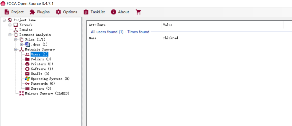Click the shopping cart icon
Image resolution: width=292 pixels, height=126 pixels.
point(138,12)
